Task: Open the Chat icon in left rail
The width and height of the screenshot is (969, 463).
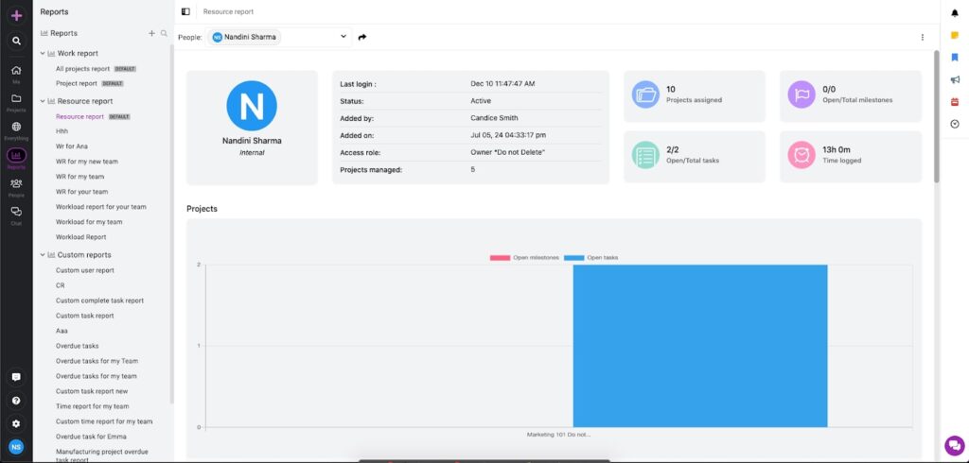Action: (x=16, y=212)
